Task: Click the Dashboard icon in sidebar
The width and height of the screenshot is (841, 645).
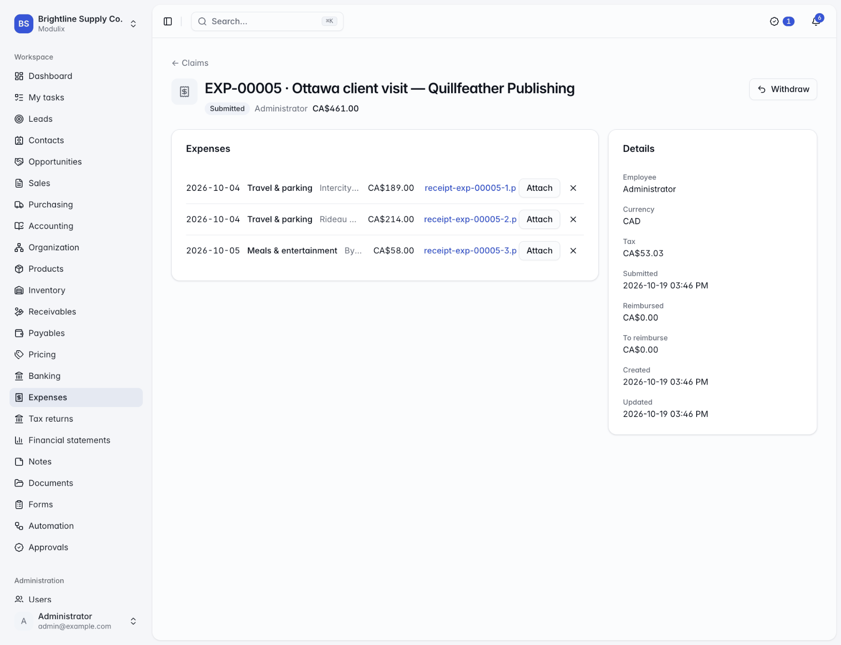Action: pos(19,76)
